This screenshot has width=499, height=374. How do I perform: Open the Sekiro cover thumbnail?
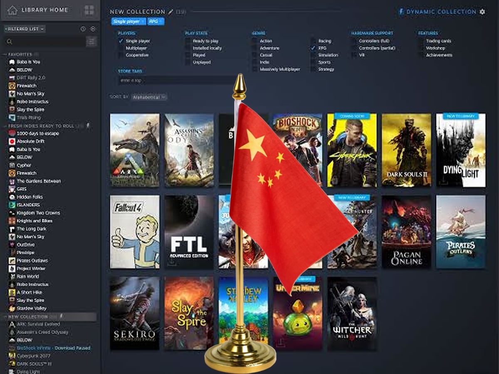(x=135, y=313)
